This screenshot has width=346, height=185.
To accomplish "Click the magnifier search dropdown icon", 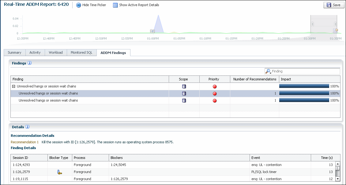I will pos(268,71).
